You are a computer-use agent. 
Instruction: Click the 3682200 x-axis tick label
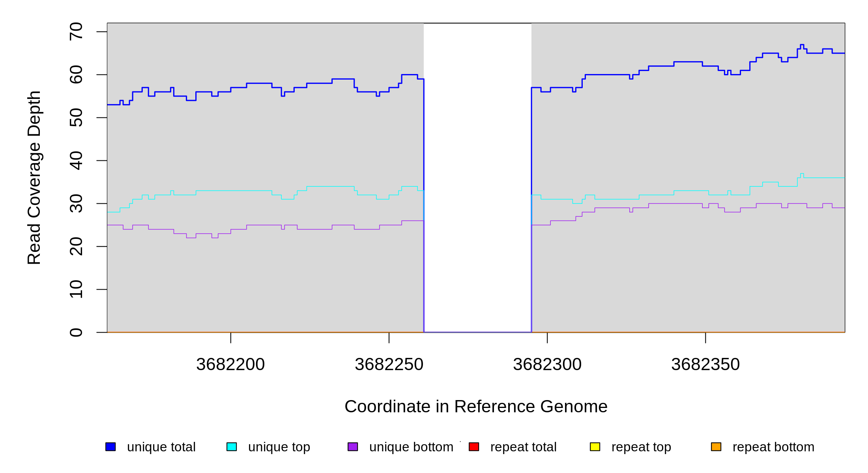230,364
